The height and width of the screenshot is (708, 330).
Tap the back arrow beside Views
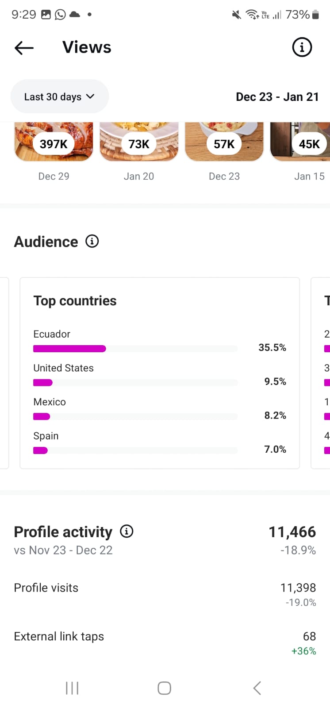[24, 48]
